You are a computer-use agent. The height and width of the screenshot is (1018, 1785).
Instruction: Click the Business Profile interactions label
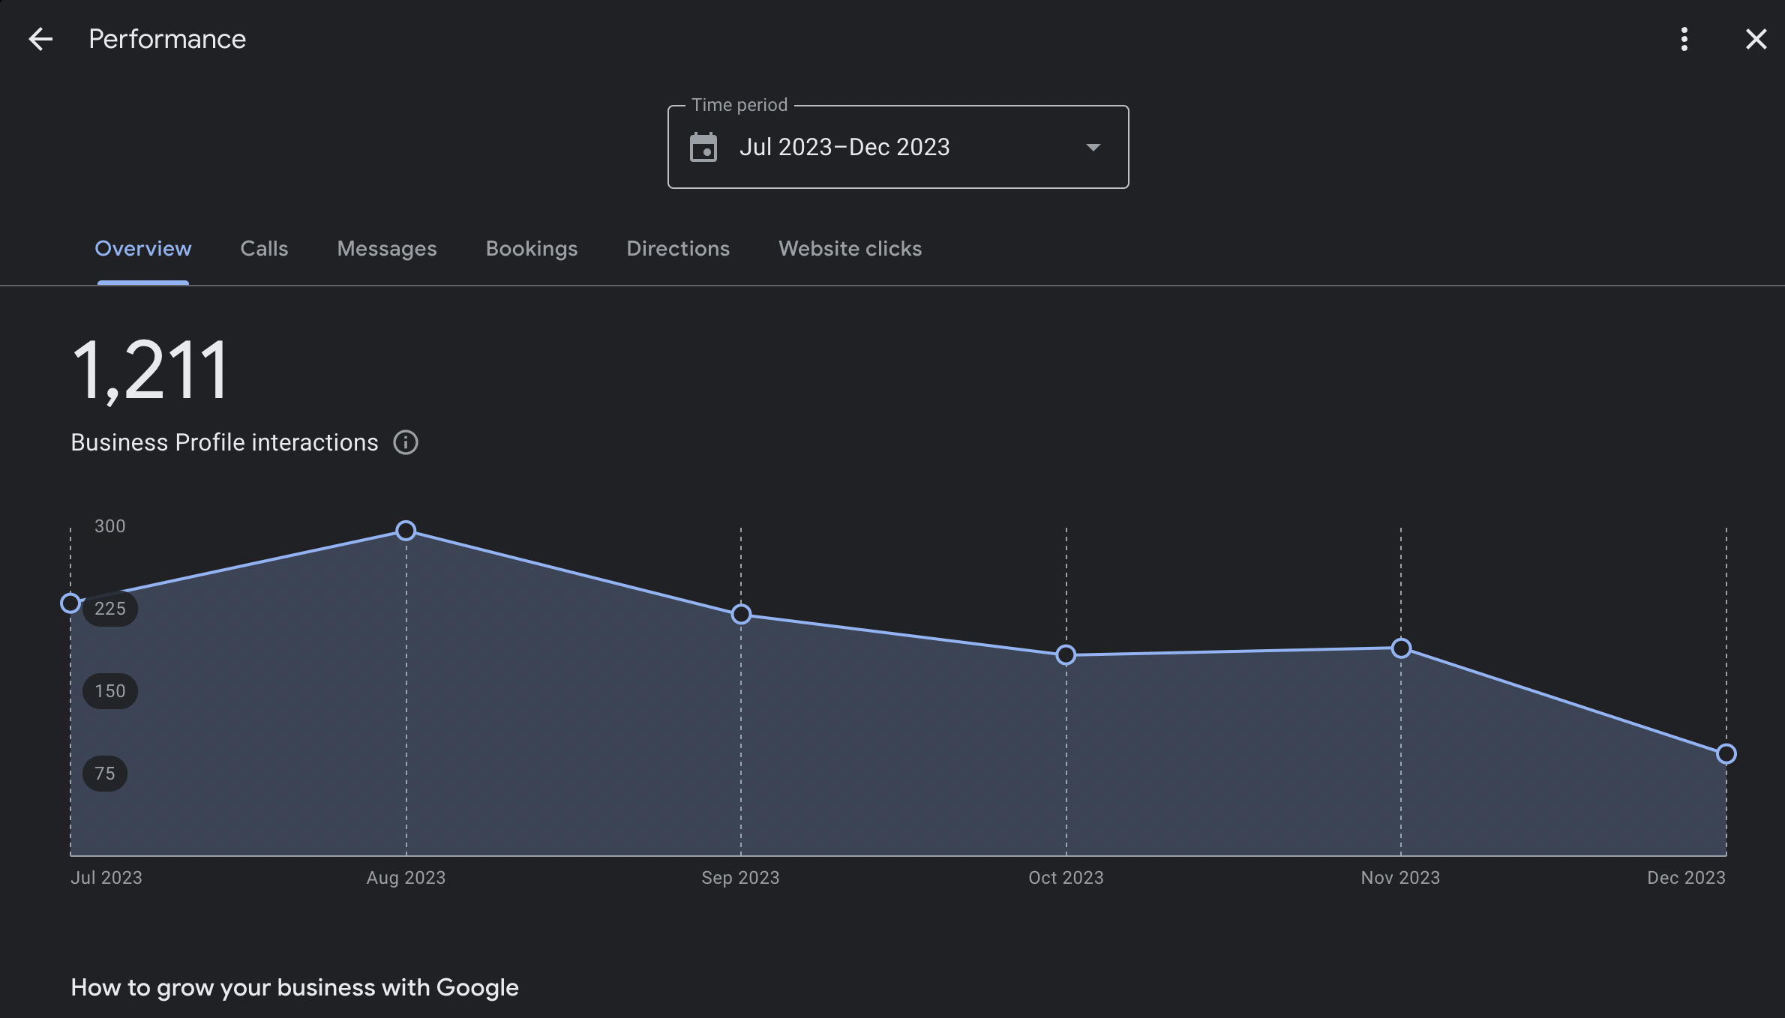coord(224,442)
